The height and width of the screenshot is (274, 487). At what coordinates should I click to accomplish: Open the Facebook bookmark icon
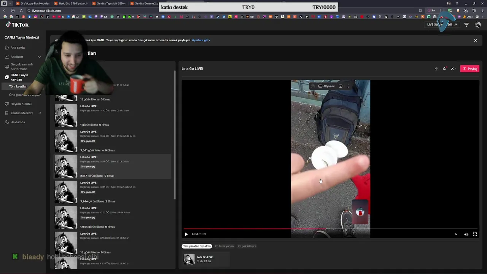pos(29,17)
